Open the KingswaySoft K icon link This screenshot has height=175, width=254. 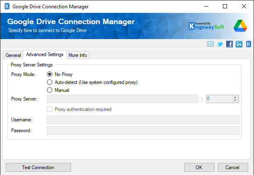point(249,44)
